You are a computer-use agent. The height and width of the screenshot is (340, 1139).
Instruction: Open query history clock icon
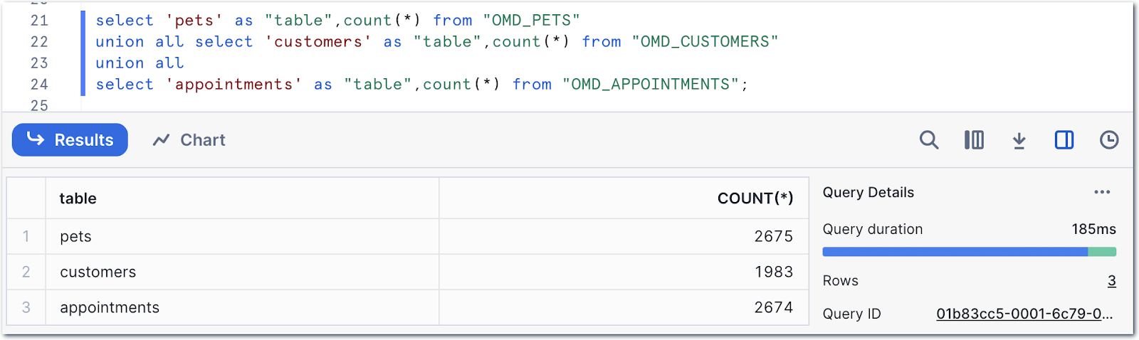1109,140
